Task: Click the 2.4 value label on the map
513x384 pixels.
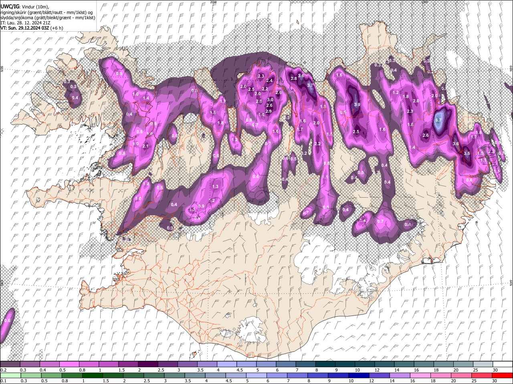Action: (269, 80)
